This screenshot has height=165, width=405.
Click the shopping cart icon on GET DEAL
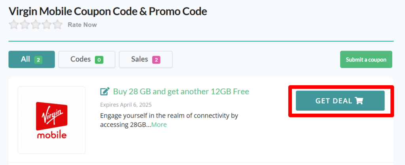[x=359, y=101]
